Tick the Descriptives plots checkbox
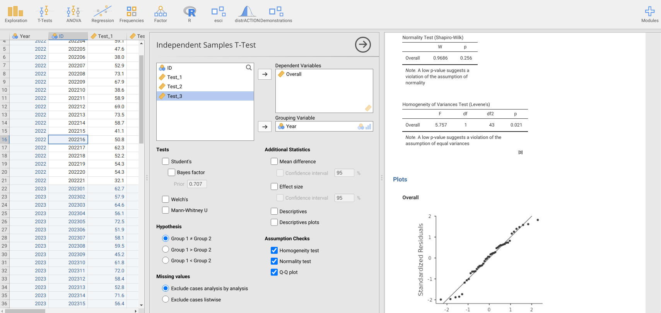Viewport: 661px width, 313px height. (x=274, y=222)
